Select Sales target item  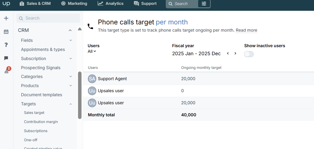[34, 113]
